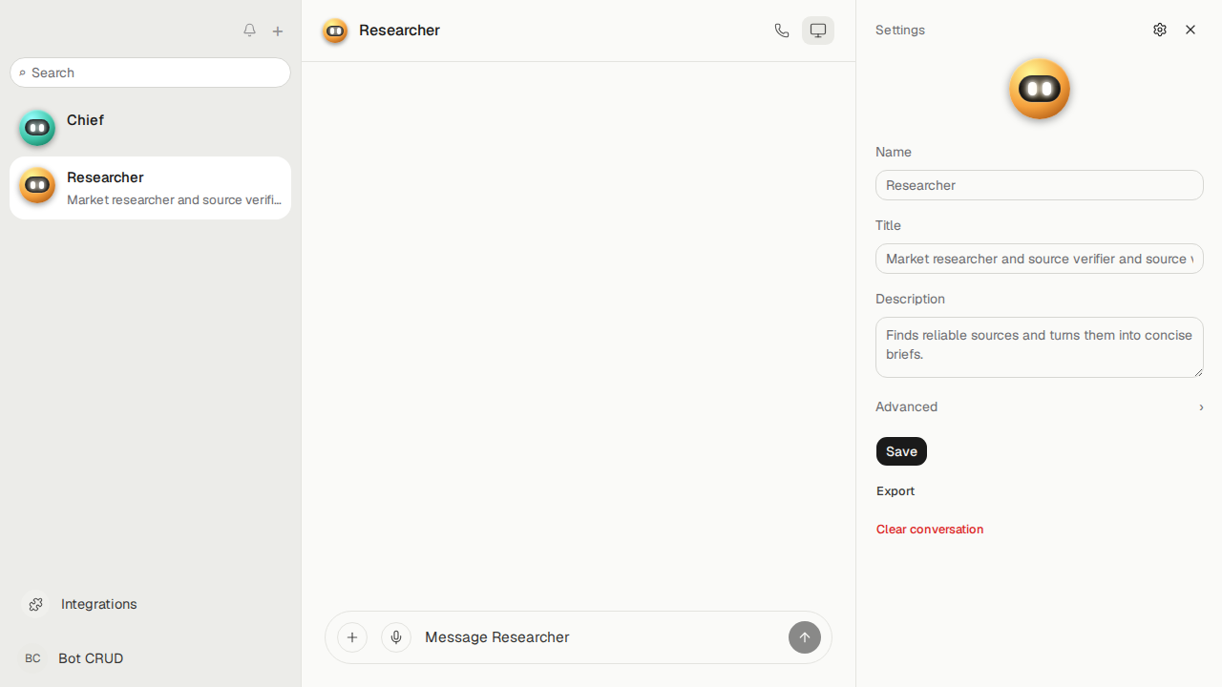Click Clear conversation
The width and height of the screenshot is (1222, 687).
click(x=930, y=529)
